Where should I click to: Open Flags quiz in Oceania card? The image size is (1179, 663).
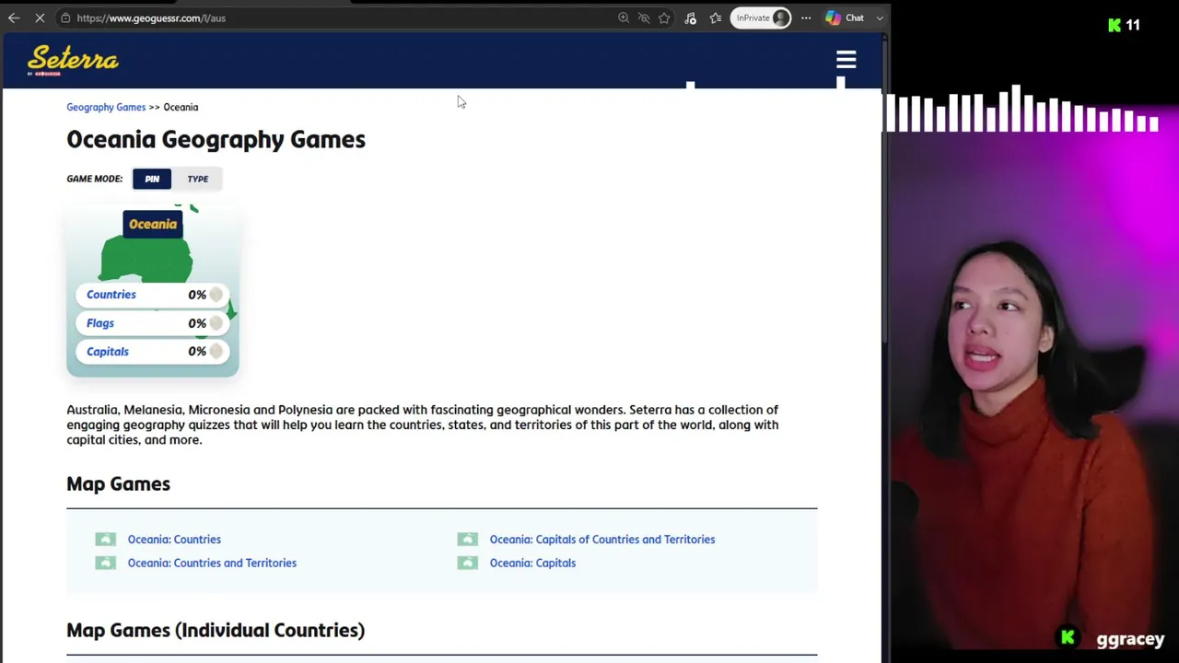[100, 323]
